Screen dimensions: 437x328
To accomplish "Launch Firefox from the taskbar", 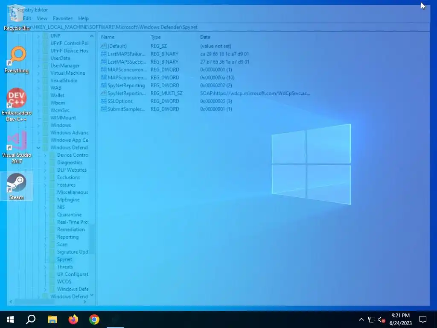I will [73, 319].
